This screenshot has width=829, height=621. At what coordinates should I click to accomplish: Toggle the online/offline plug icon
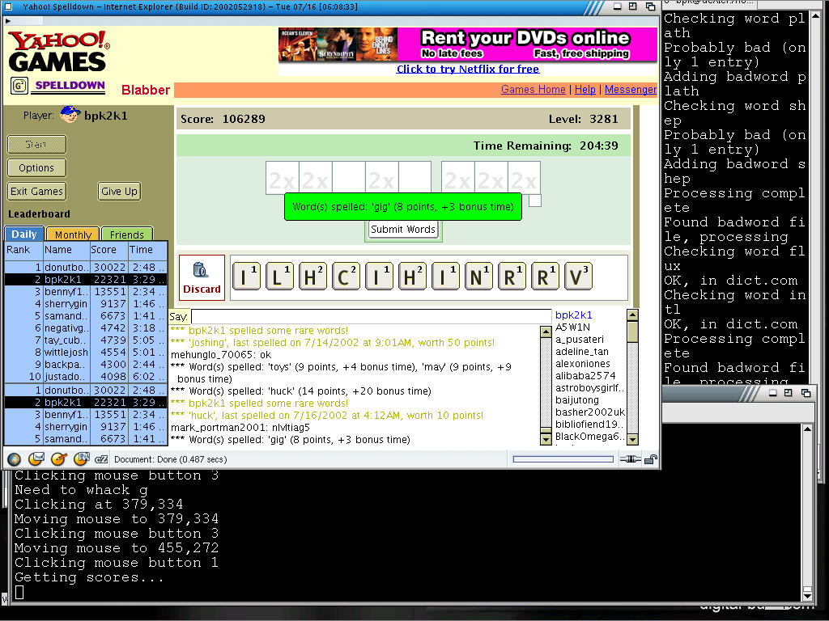coord(630,459)
